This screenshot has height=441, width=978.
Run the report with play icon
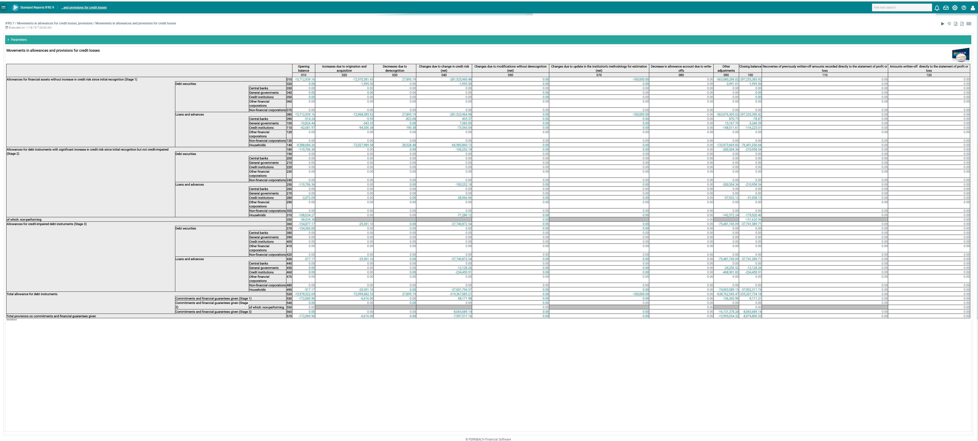pos(942,24)
